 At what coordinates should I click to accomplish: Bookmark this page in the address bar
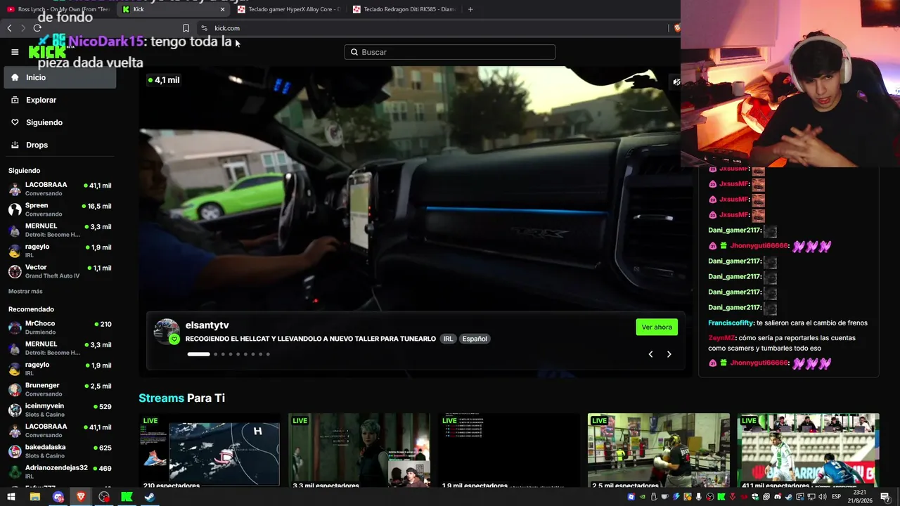(186, 28)
